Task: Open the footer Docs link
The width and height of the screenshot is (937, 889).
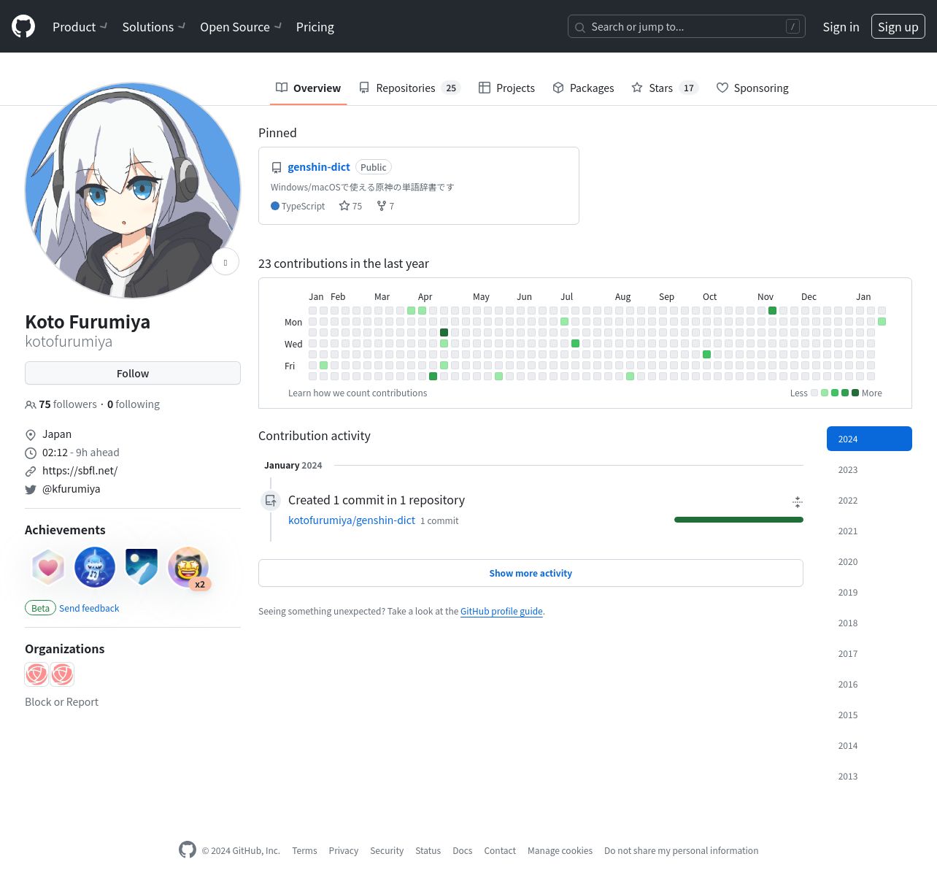Action: [462, 851]
